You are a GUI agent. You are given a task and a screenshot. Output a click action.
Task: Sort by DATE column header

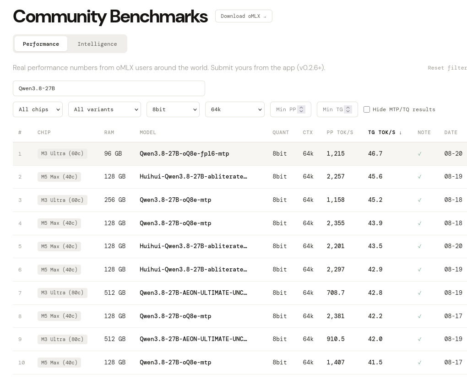point(451,132)
